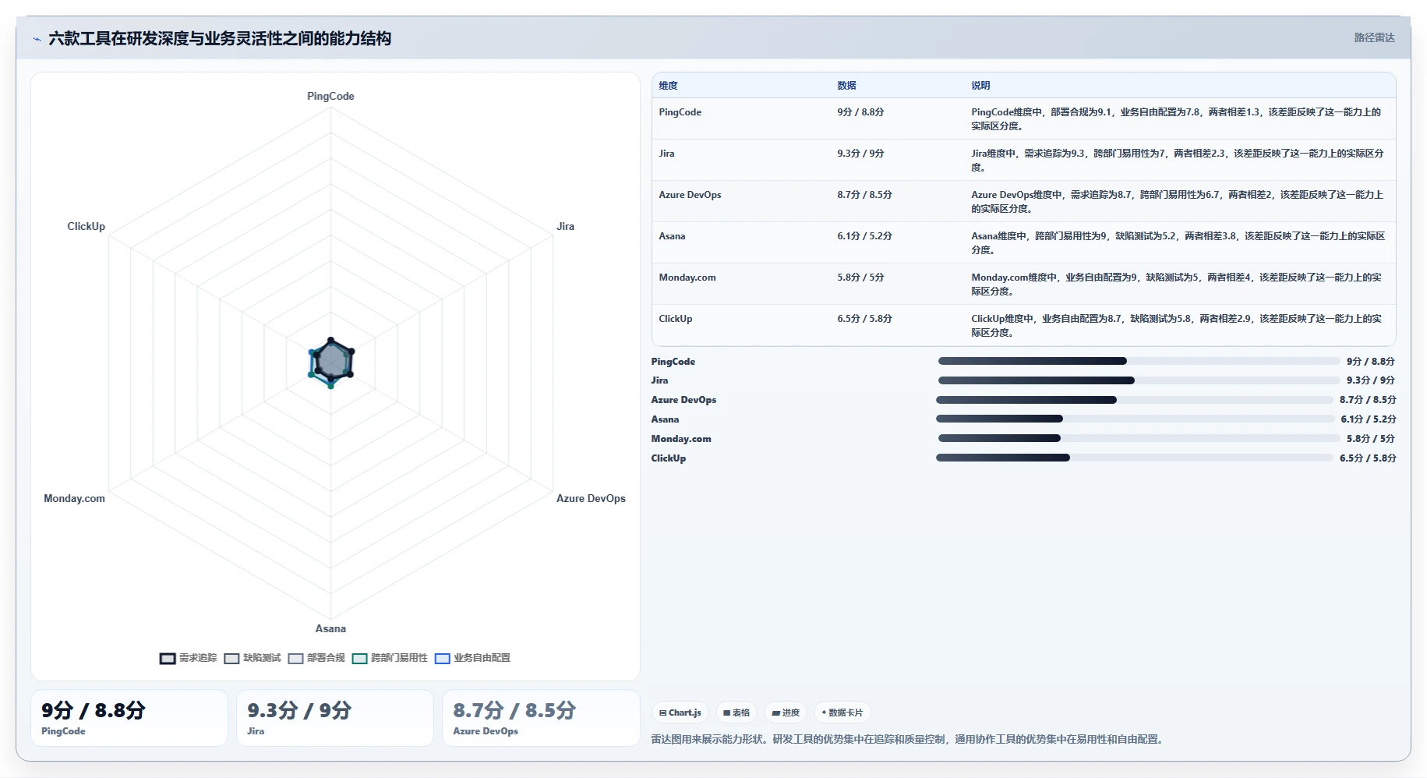Open the Azure DevOps 8.7分 / 8.5分 data card
Screen dimensions: 1427x778
(541, 718)
